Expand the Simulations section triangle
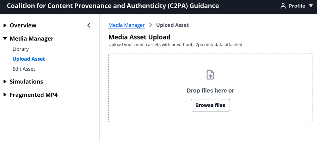This screenshot has height=142, width=317. coord(5,81)
